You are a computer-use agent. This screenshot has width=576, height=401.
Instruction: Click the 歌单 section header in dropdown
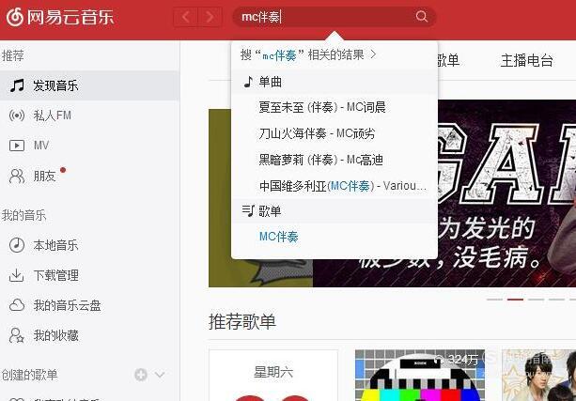(x=335, y=211)
